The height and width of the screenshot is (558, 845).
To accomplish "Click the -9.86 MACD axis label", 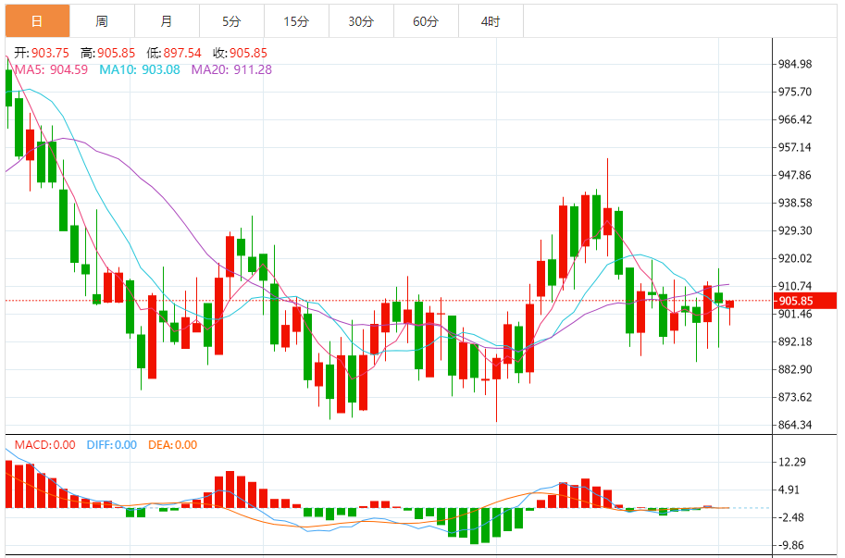I will tap(790, 545).
